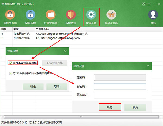163x126 pixels.
Task: Click the 解除保护 unlock icon
Action: tap(30, 15)
